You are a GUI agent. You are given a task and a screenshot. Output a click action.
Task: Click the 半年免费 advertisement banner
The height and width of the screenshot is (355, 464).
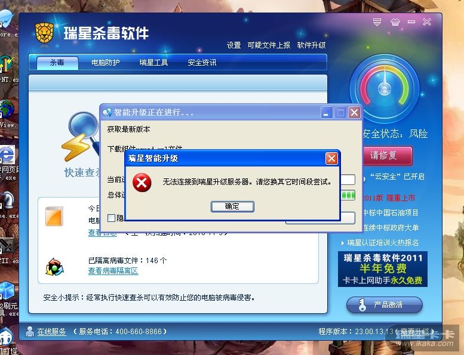click(x=383, y=269)
